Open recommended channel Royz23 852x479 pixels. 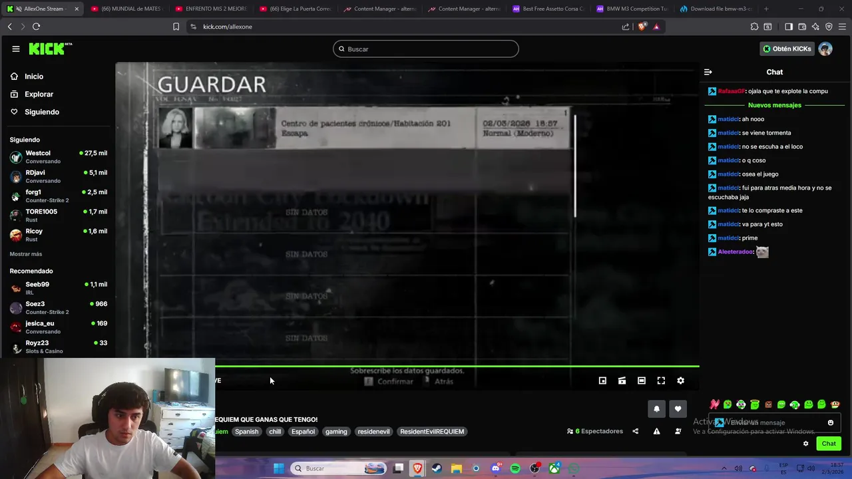point(59,347)
